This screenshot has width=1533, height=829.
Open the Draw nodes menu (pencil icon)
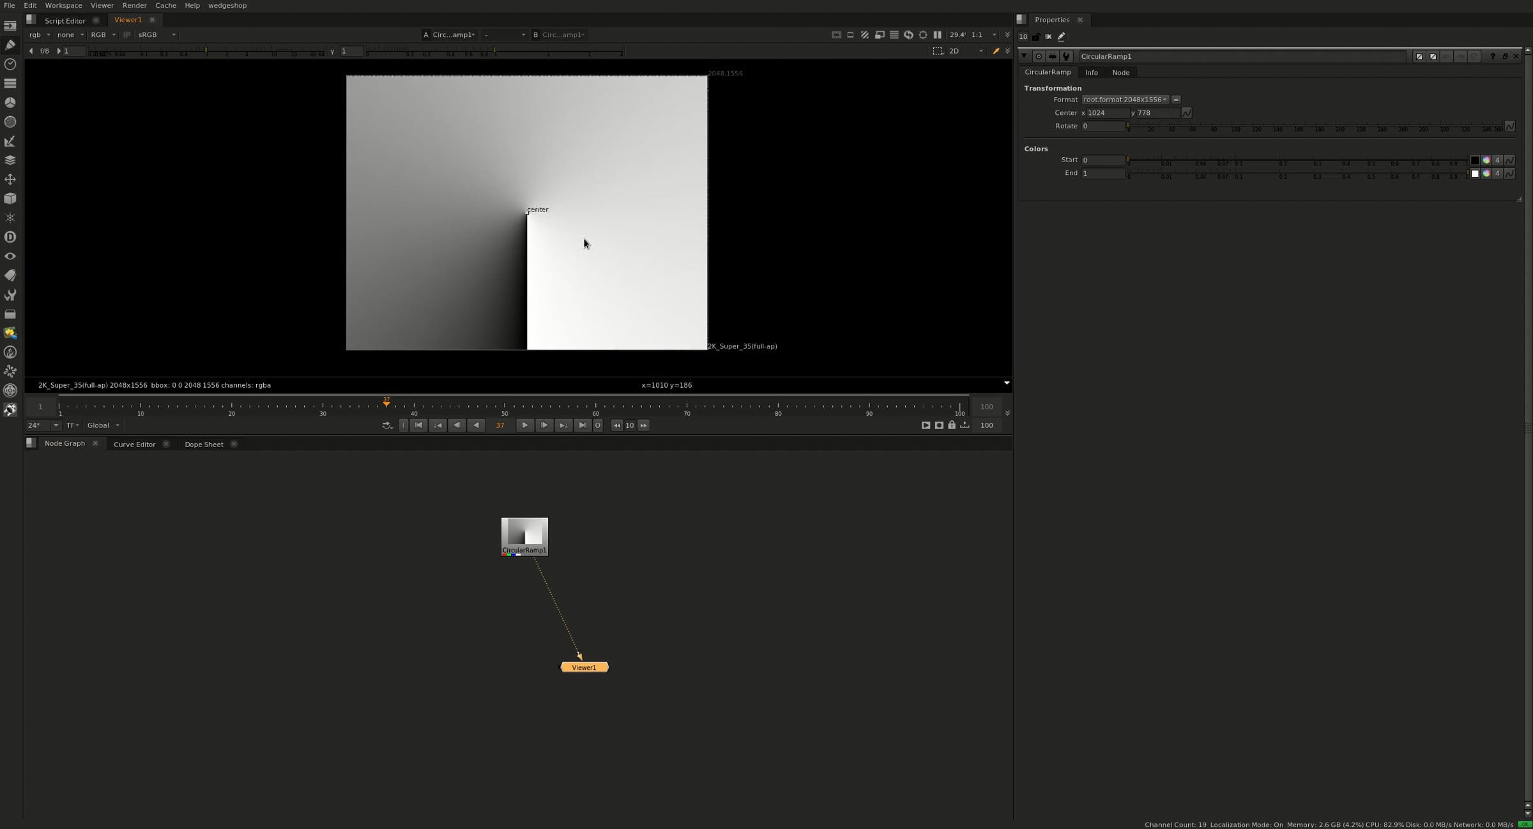pyautogui.click(x=10, y=45)
